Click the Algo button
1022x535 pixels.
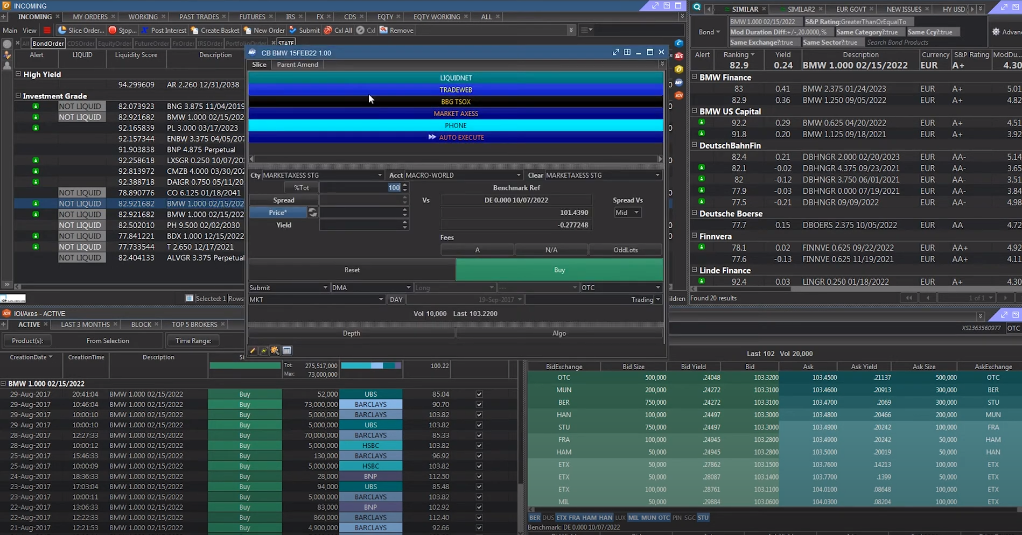tap(559, 333)
